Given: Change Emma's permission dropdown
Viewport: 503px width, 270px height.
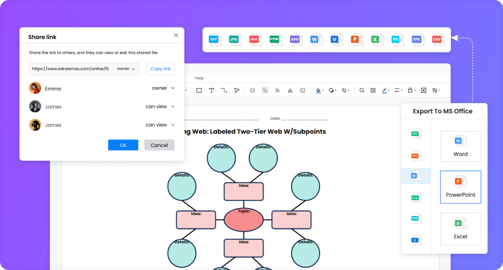Looking at the screenshot, I should pos(163,88).
